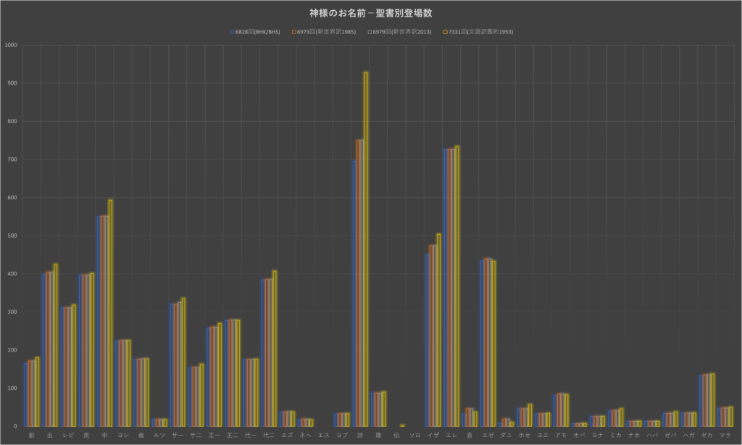Select the ソロ category label on the horizontal axis
The height and width of the screenshot is (445, 742).
[414, 435]
